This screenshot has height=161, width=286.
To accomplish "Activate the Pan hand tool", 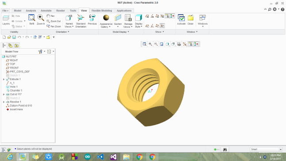I will 50,16.
